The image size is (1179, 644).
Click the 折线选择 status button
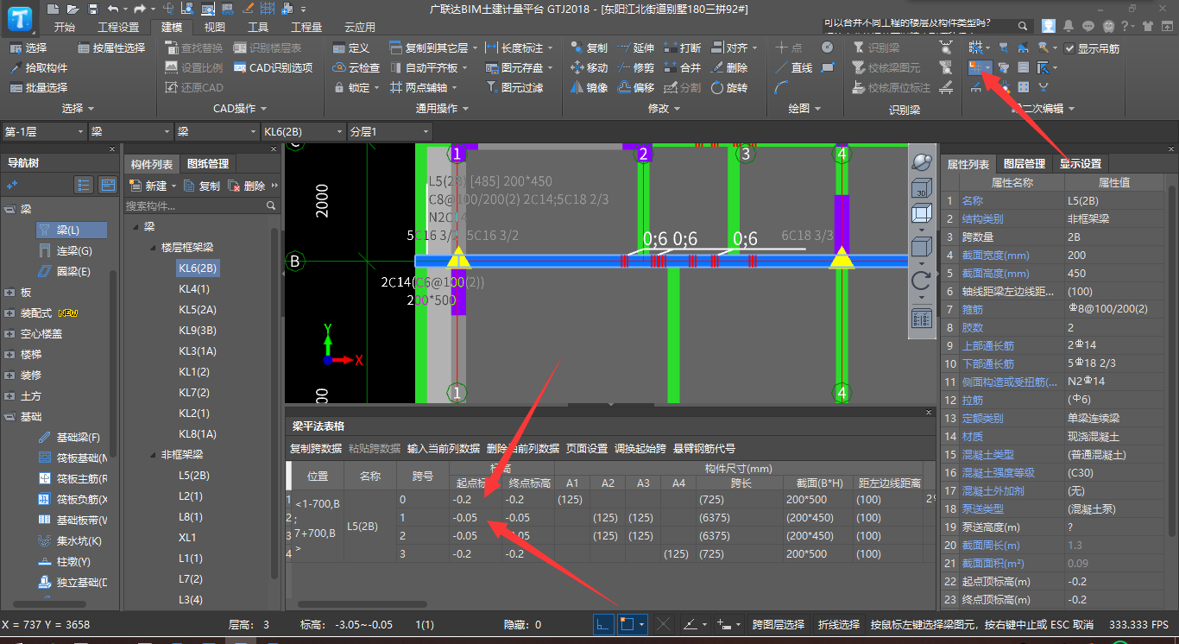(839, 624)
